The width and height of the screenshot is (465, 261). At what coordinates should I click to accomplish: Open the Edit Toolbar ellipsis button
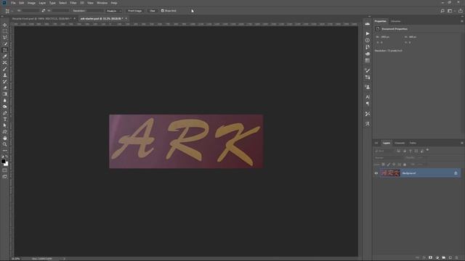click(5, 150)
